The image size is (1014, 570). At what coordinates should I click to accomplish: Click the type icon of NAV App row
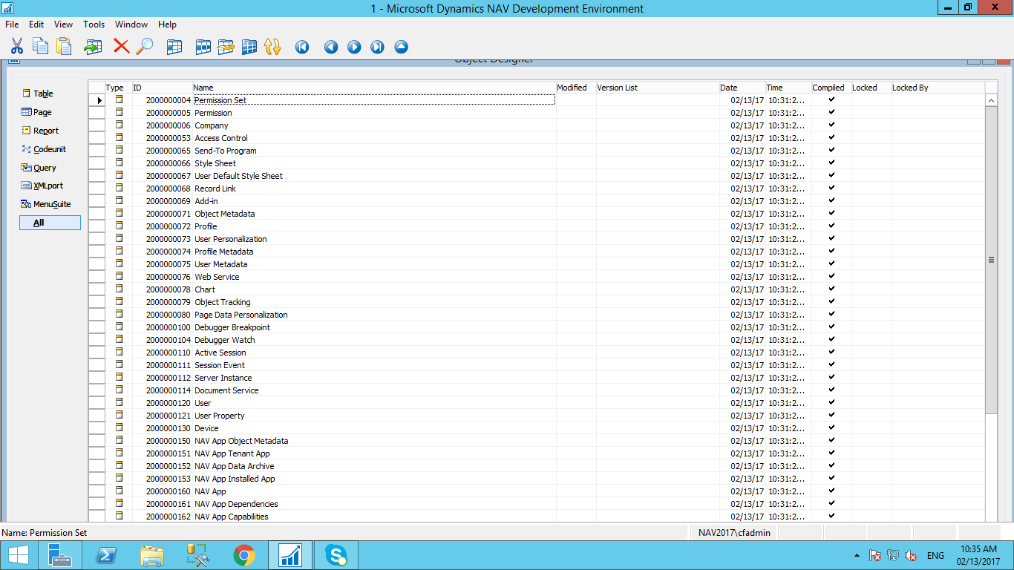[119, 491]
